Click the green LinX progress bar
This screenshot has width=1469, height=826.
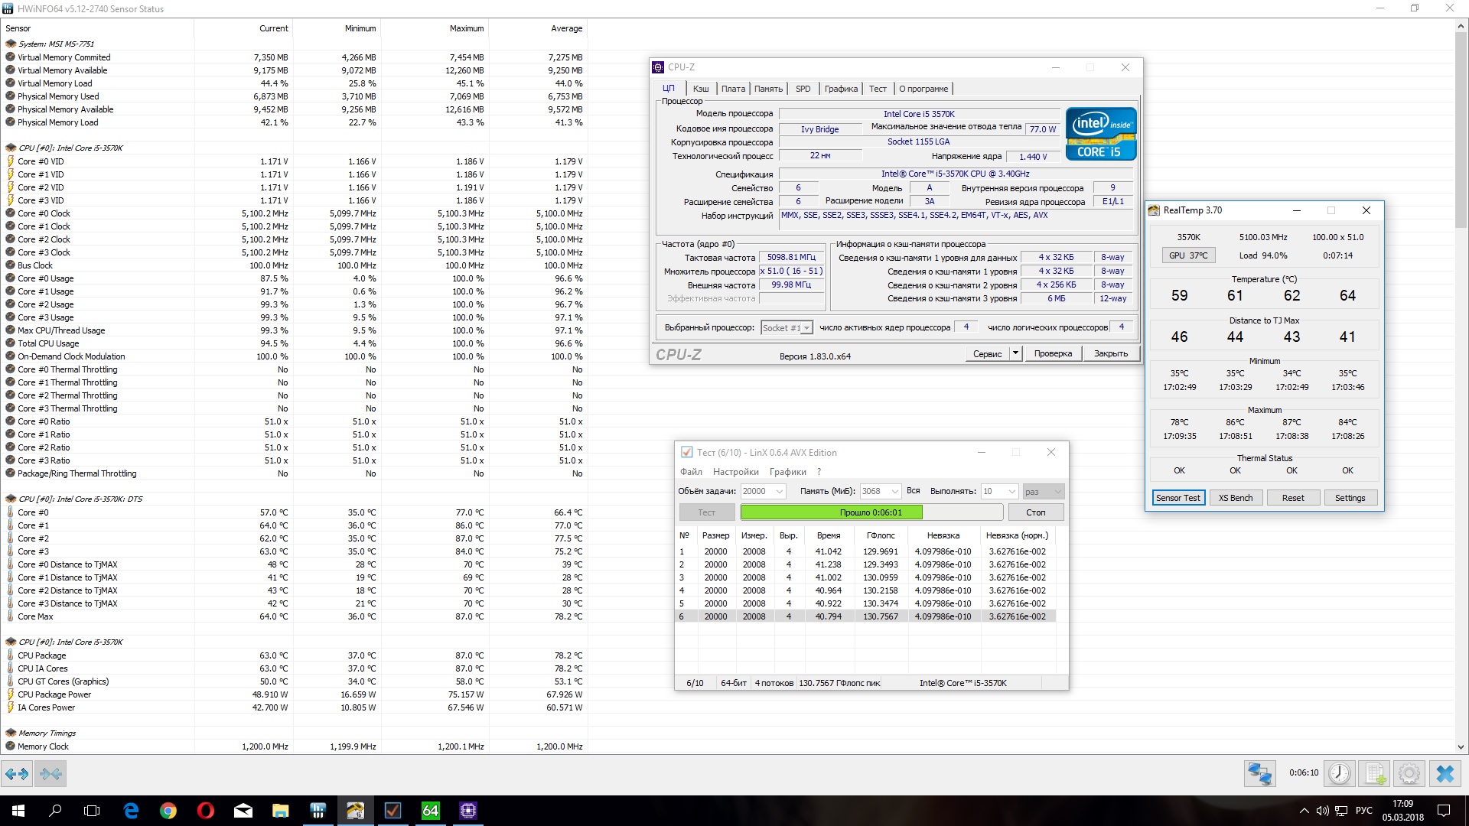coord(832,512)
